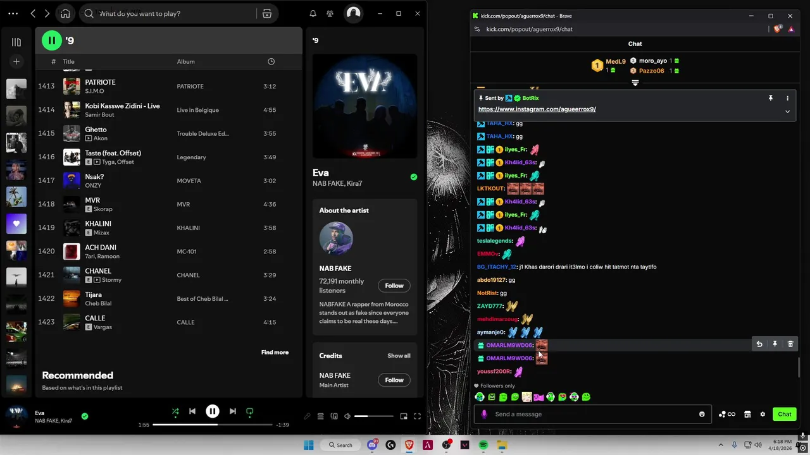Screen dimensions: 810x455
Task: Select track Tijara by Cheb Bilal
Action: coord(167,298)
